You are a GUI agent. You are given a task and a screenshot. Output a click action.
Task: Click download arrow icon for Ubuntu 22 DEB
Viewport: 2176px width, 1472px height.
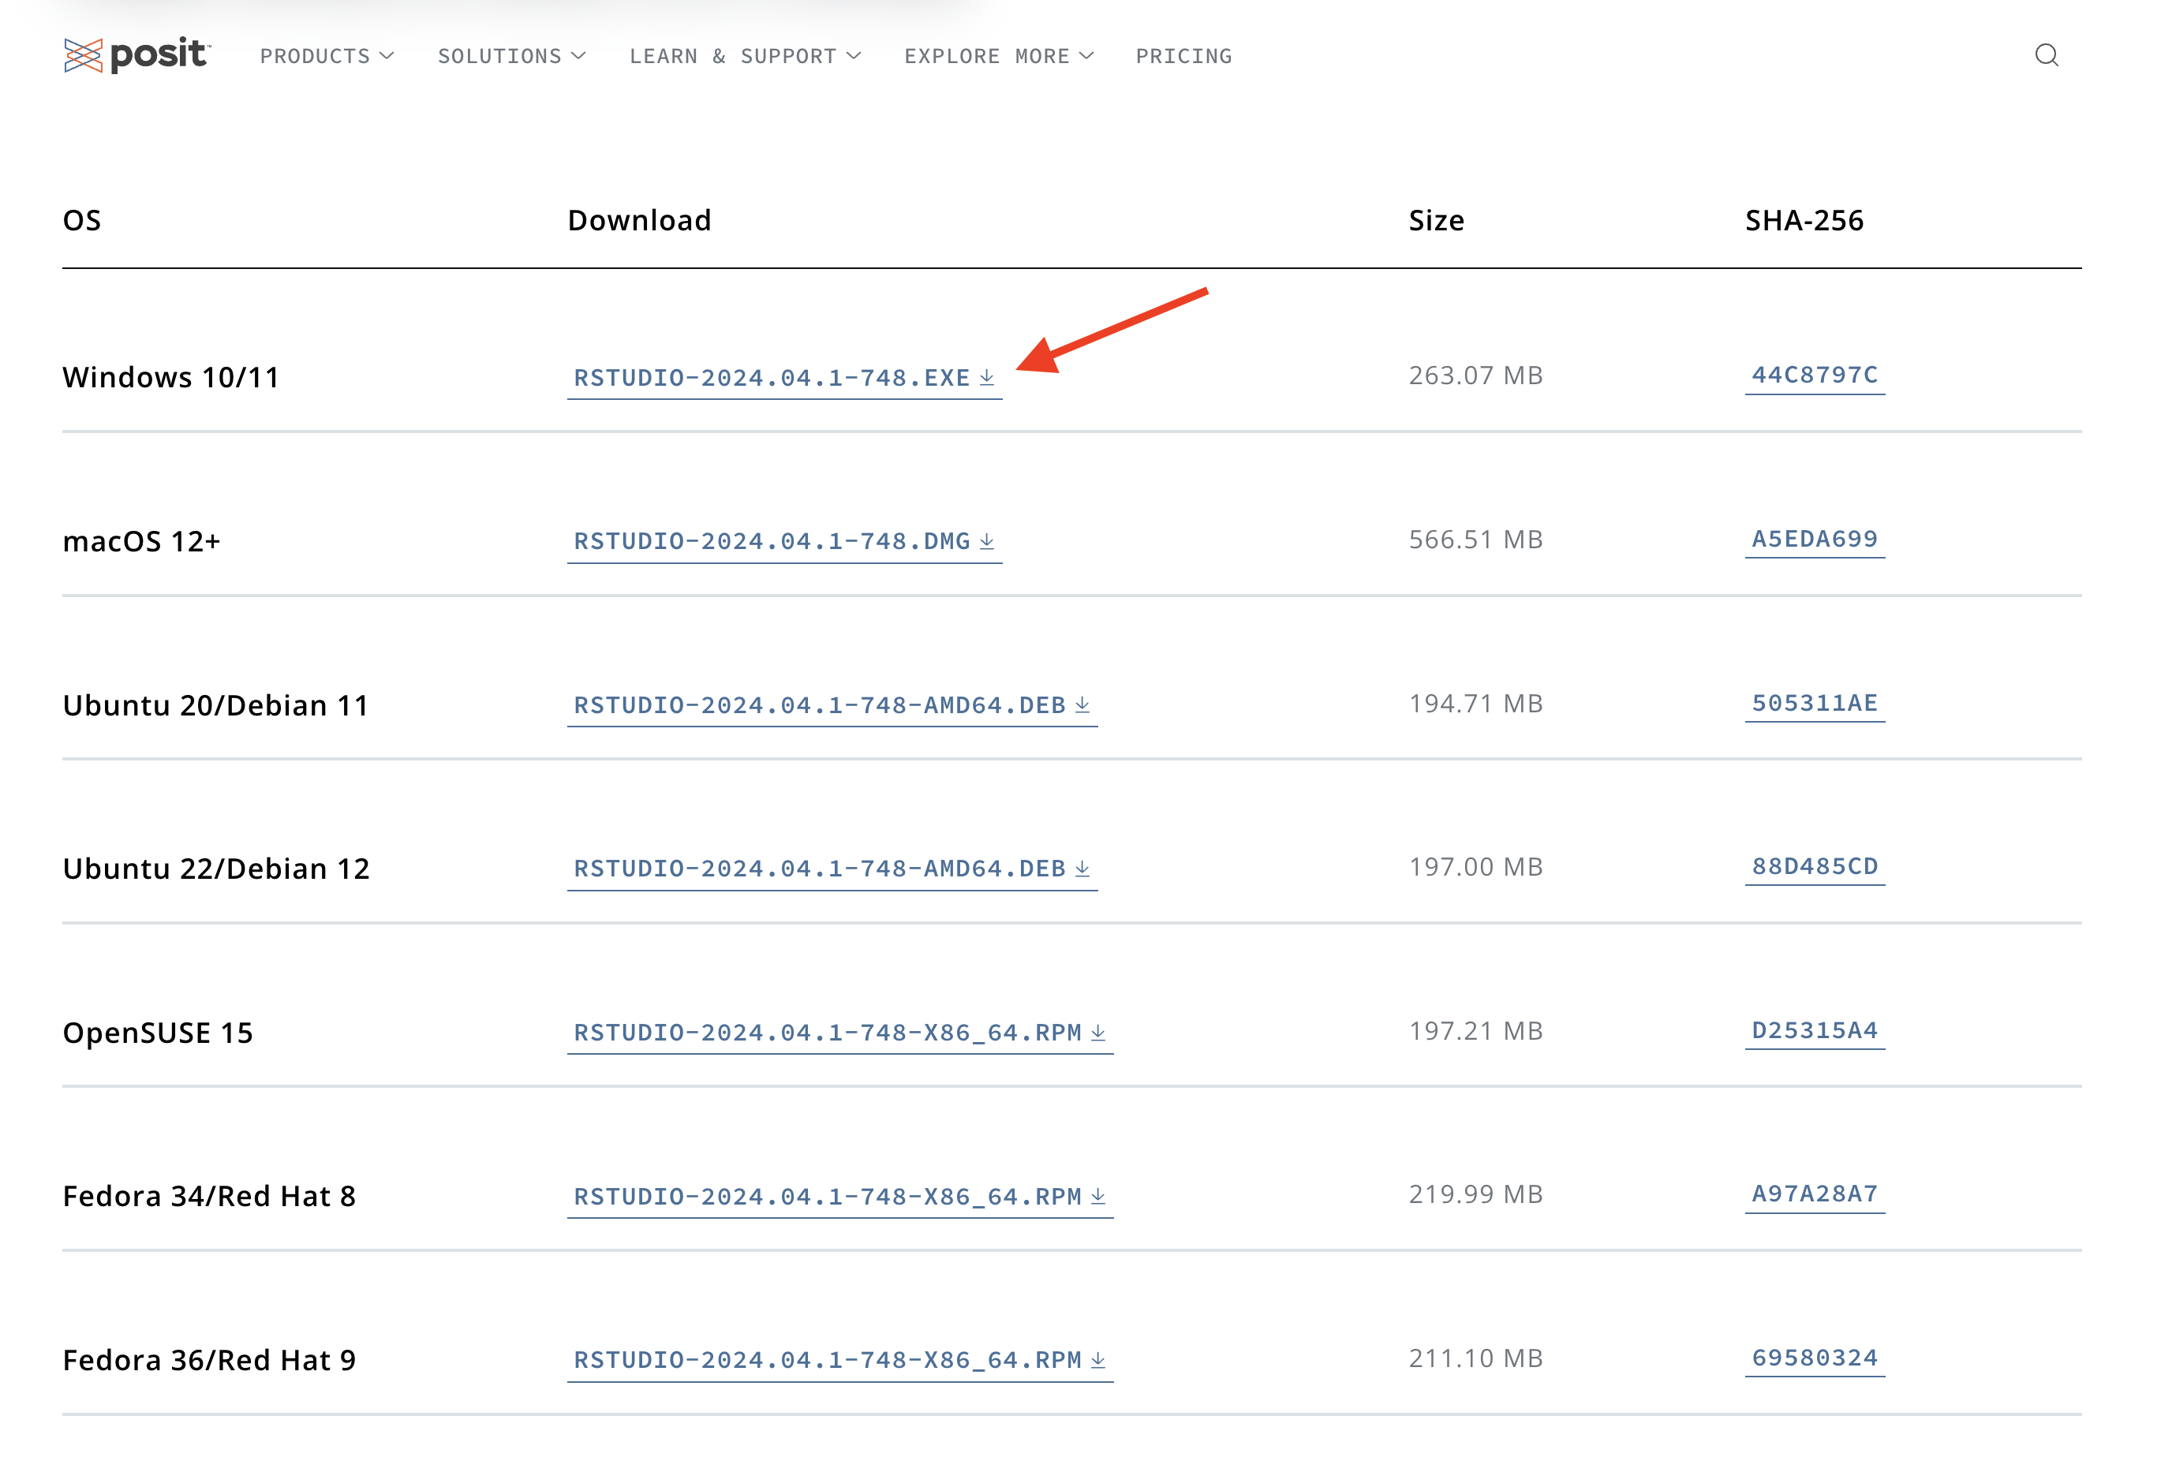click(1082, 869)
